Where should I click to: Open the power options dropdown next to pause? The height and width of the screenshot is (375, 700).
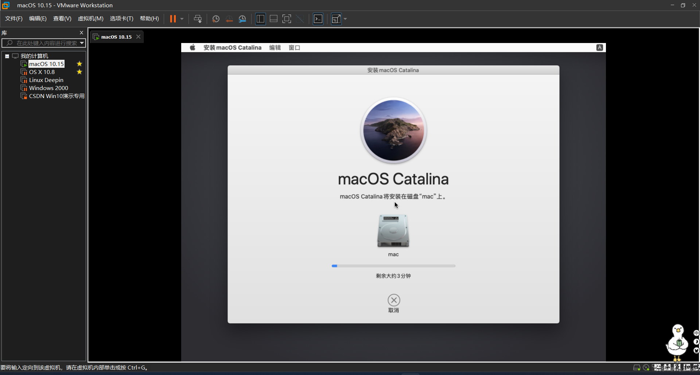click(182, 19)
